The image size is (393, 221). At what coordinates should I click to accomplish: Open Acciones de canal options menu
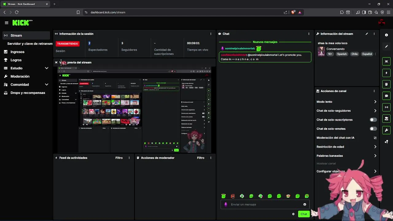(374, 91)
